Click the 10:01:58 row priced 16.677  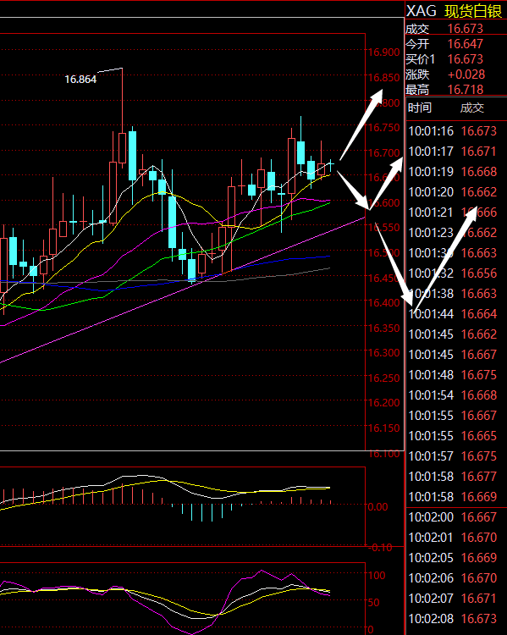[x=456, y=477]
